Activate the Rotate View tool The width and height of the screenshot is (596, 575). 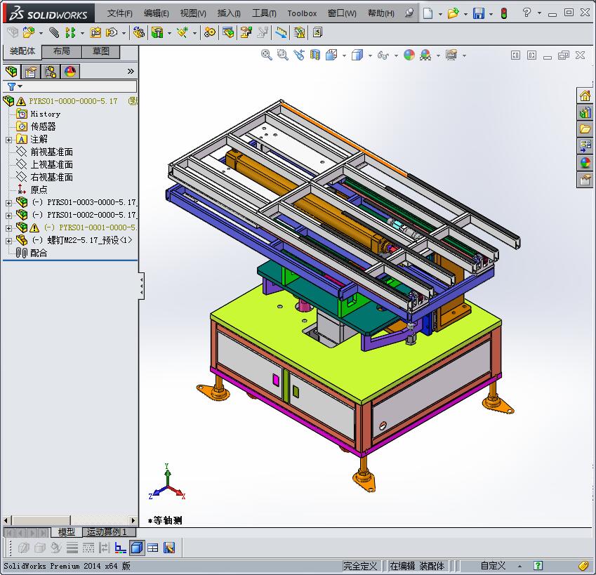click(298, 55)
